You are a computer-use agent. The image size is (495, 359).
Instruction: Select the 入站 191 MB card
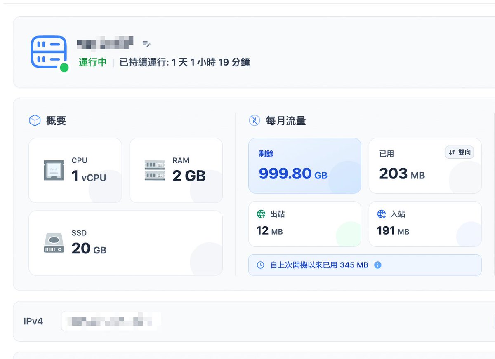tap(425, 224)
